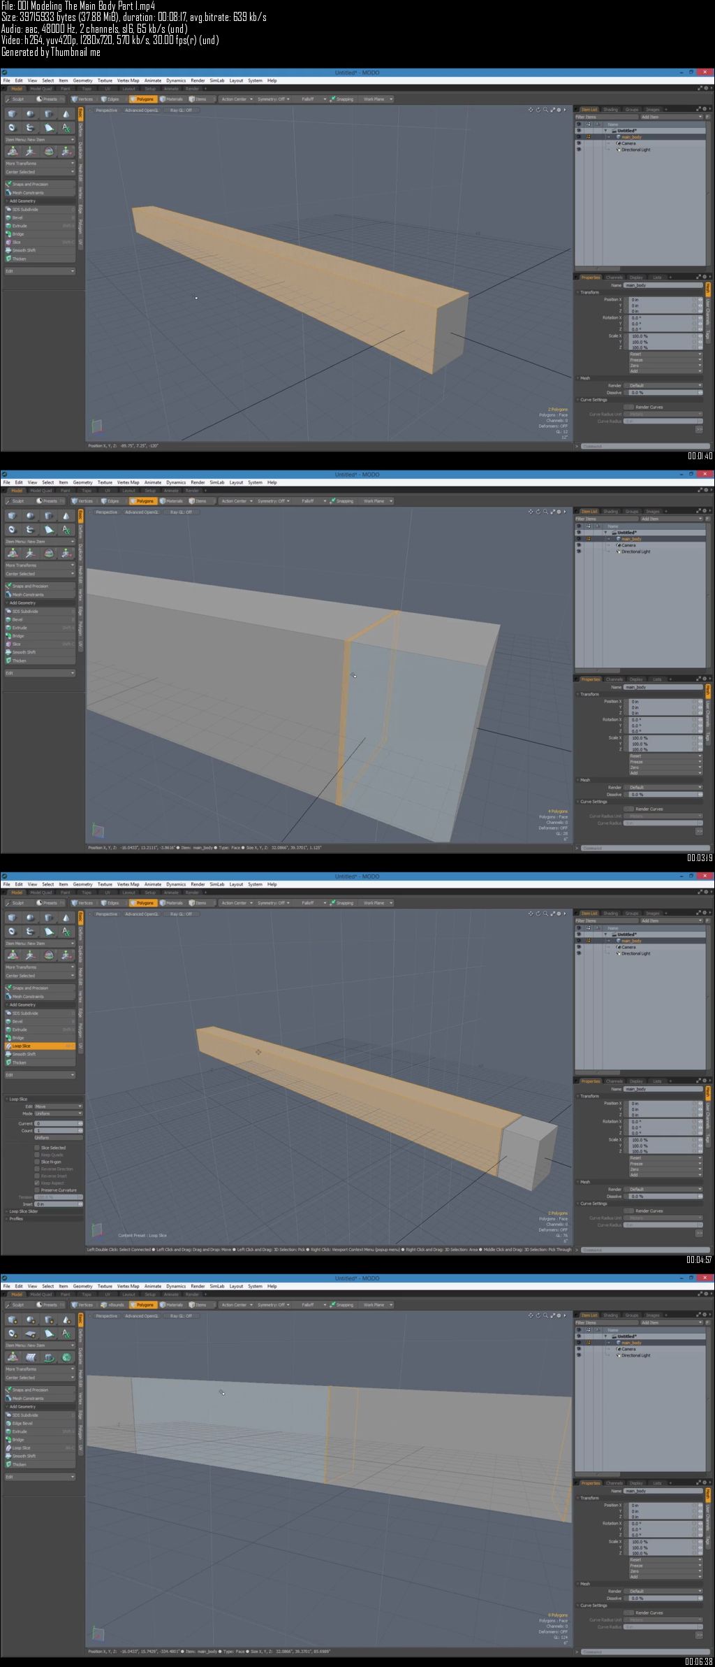715x1667 pixels.
Task: Check Slice Selected in Loop Slice panel
Action: pyautogui.click(x=37, y=1148)
